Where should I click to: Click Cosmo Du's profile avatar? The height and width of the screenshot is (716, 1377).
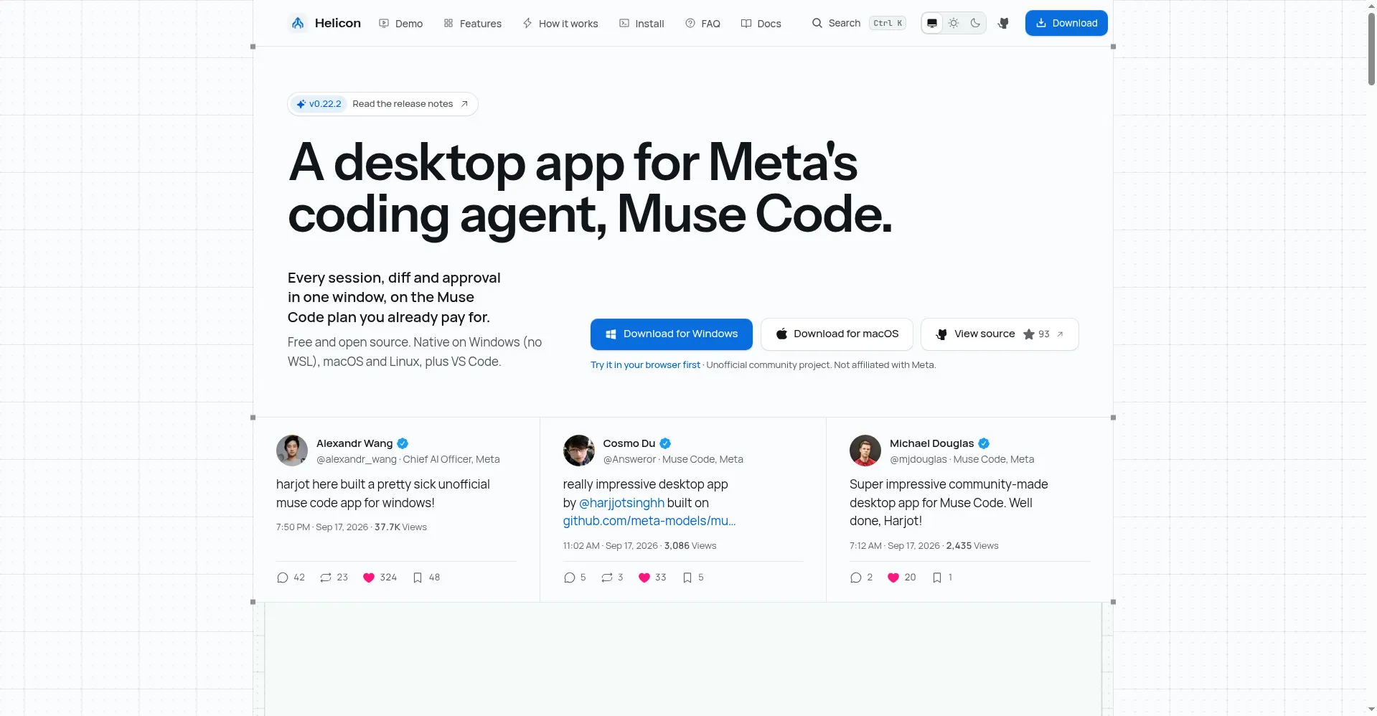[x=579, y=451]
